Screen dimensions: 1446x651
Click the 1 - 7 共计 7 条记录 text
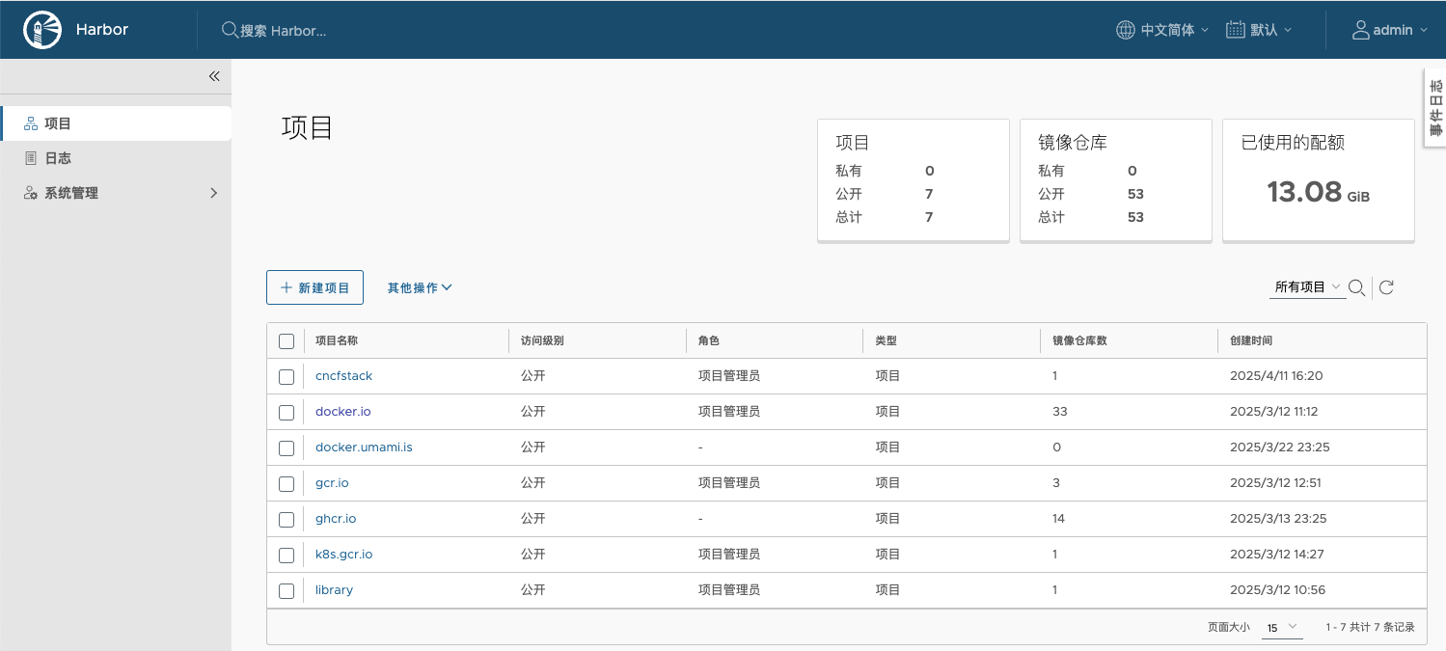coord(1370,628)
